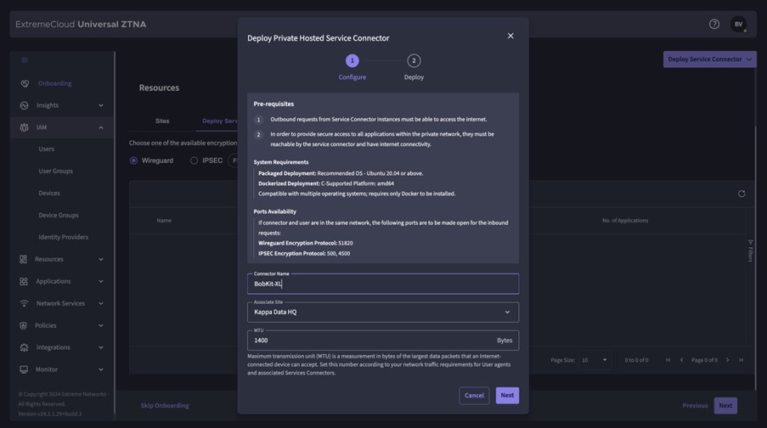Select the Wireguard radio button
767x428 pixels.
pyautogui.click(x=133, y=160)
